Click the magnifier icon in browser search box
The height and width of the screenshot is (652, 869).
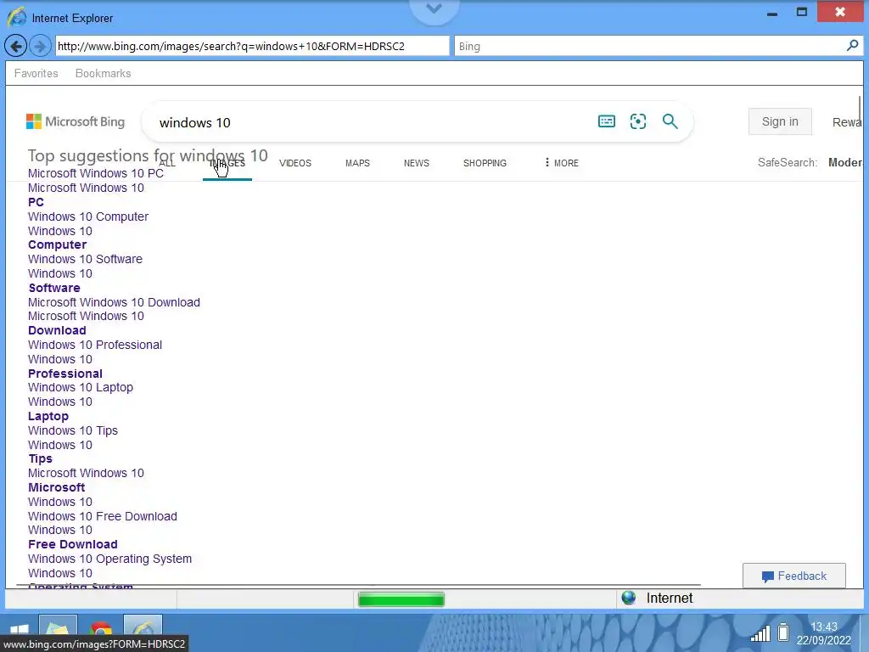[852, 46]
